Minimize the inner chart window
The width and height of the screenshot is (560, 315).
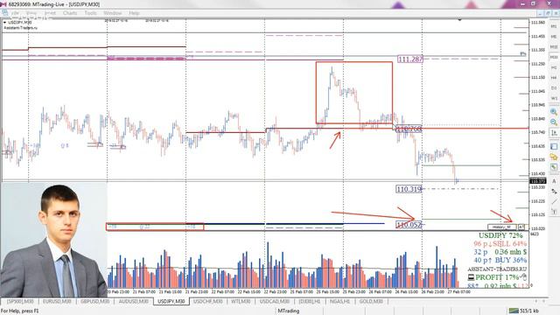[x=541, y=13]
